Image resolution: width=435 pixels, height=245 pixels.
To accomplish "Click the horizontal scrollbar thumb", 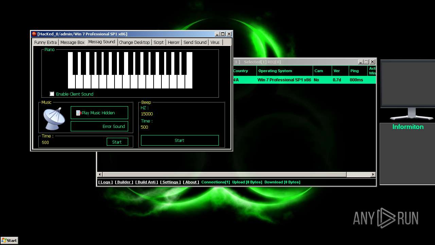I will (224, 174).
